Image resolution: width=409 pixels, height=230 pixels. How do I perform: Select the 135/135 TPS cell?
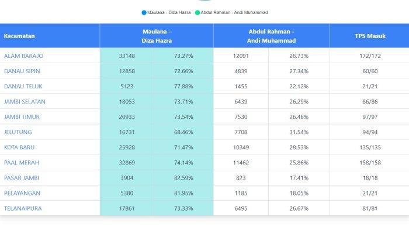click(370, 147)
